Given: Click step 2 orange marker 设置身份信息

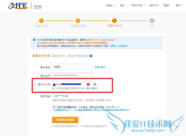Looking at the screenshot, I should tap(78, 20).
